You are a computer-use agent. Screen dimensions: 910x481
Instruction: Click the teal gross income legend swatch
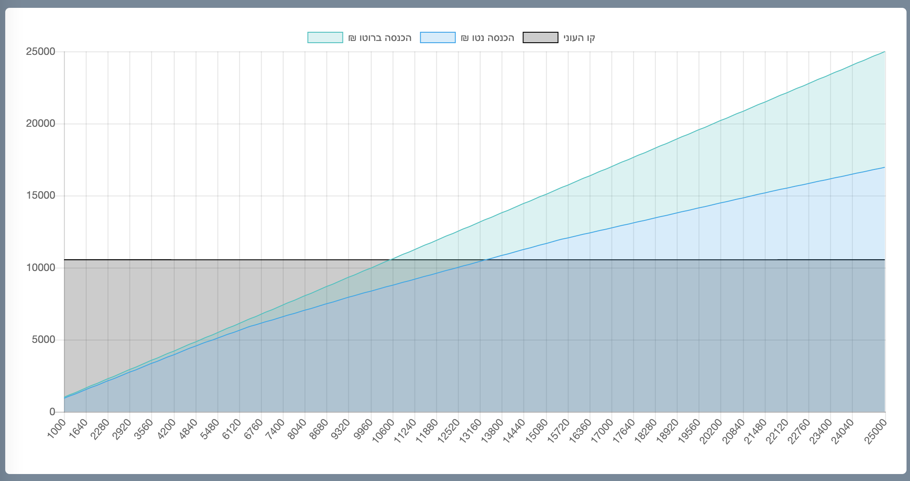325,37
